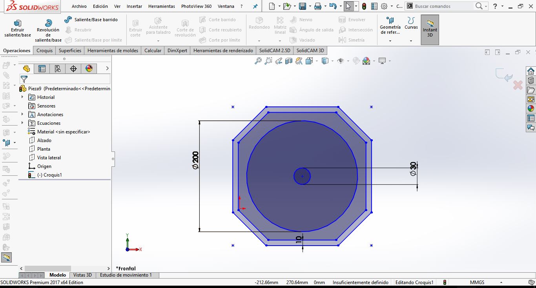Open Estudio de movimiento 1 tab
The height and width of the screenshot is (288, 536).
pyautogui.click(x=126, y=275)
